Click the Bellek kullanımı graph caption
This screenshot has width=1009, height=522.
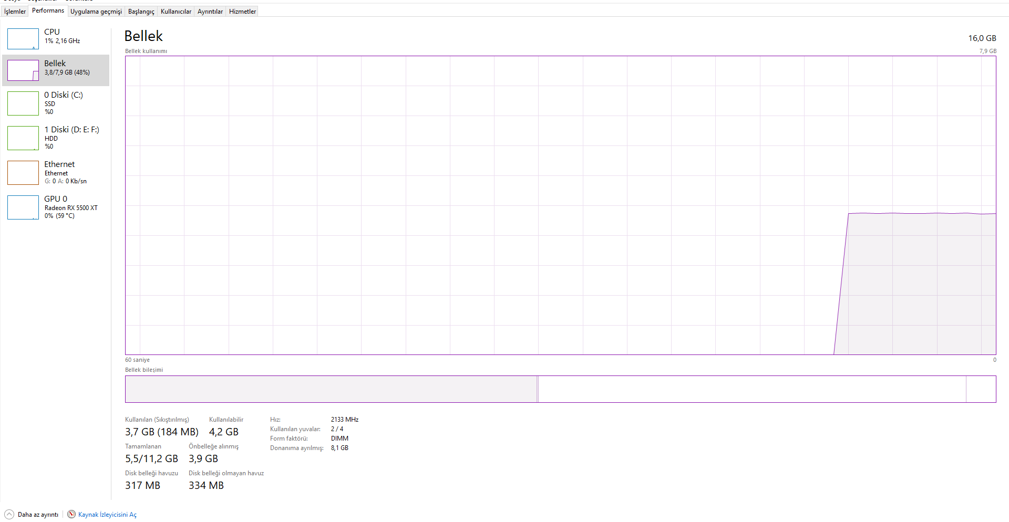pyautogui.click(x=146, y=51)
